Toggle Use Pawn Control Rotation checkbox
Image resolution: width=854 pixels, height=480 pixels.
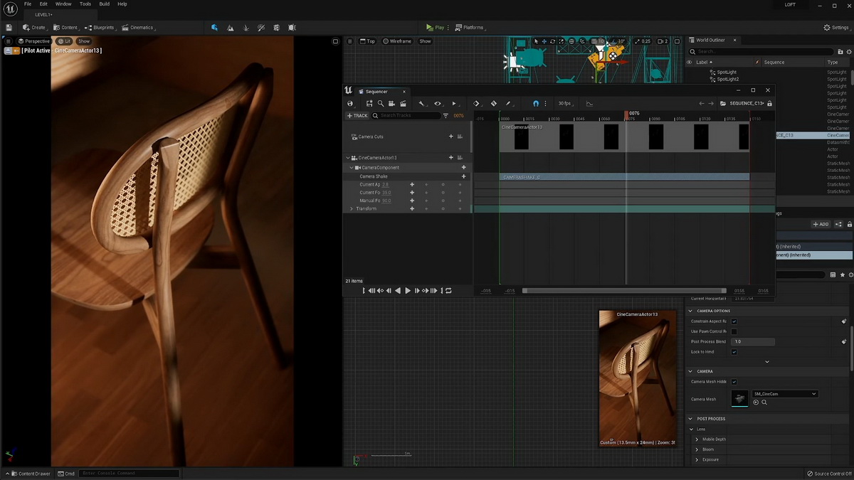[734, 331]
